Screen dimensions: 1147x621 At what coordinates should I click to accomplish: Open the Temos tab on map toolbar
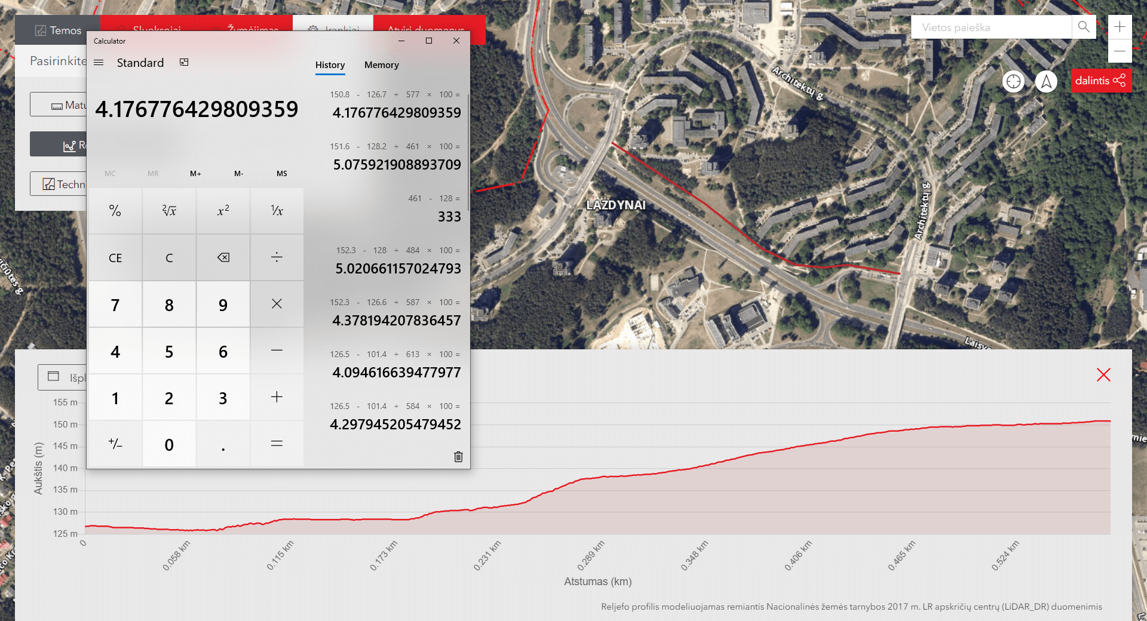coord(58,30)
